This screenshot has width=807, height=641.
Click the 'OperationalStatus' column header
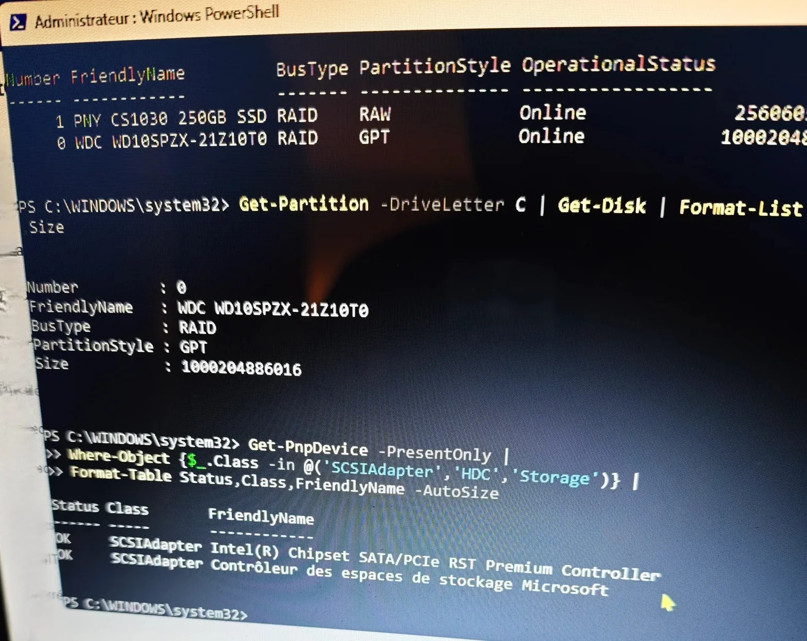pyautogui.click(x=618, y=64)
